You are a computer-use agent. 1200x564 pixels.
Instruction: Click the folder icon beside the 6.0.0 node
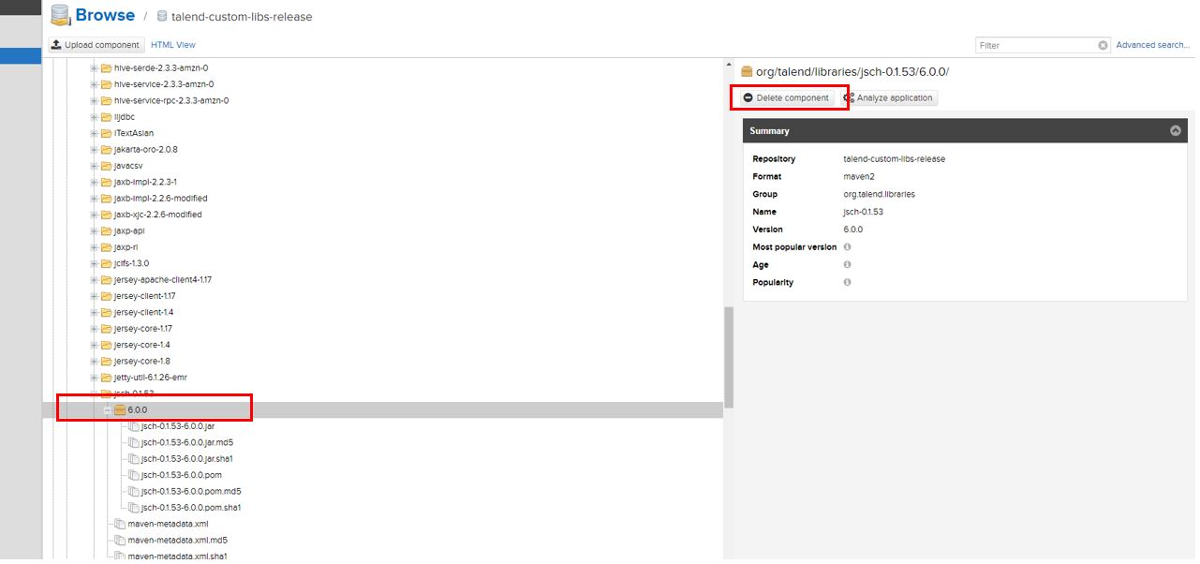[x=119, y=409]
